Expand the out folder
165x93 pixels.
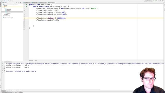[3, 7]
